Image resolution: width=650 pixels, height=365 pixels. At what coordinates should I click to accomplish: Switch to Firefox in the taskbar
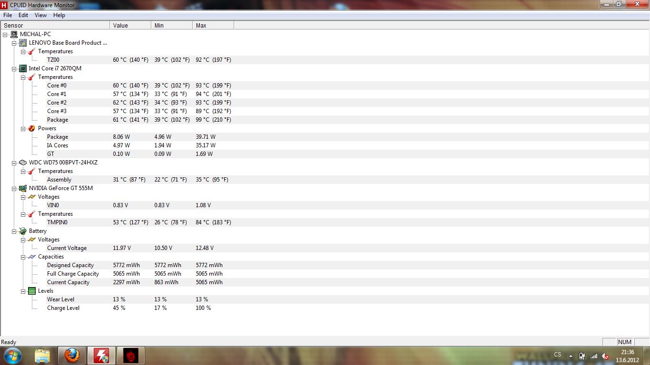point(72,355)
